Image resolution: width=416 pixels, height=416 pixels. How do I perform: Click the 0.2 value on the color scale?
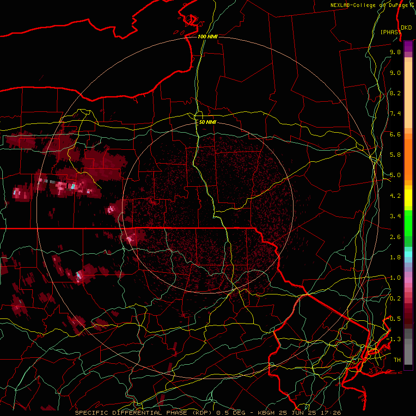click(395, 299)
